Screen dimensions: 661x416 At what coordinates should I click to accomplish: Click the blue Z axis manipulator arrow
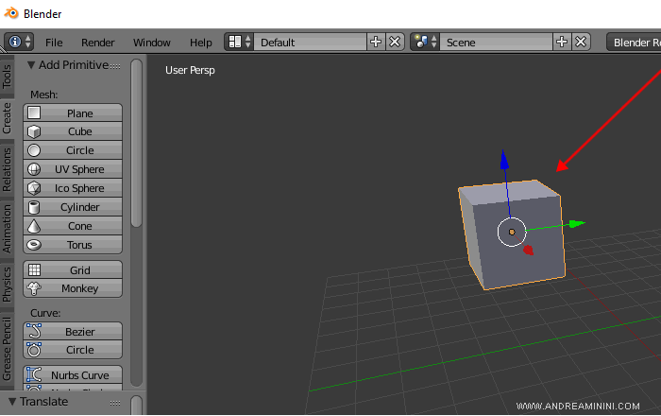tap(504, 161)
